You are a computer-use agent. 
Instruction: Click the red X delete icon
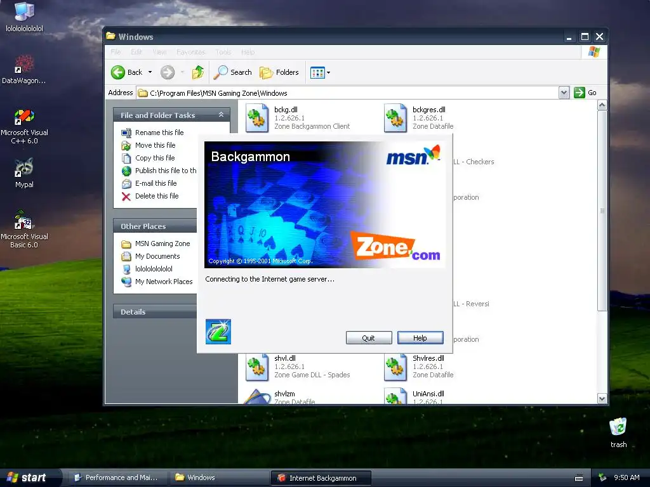(126, 197)
